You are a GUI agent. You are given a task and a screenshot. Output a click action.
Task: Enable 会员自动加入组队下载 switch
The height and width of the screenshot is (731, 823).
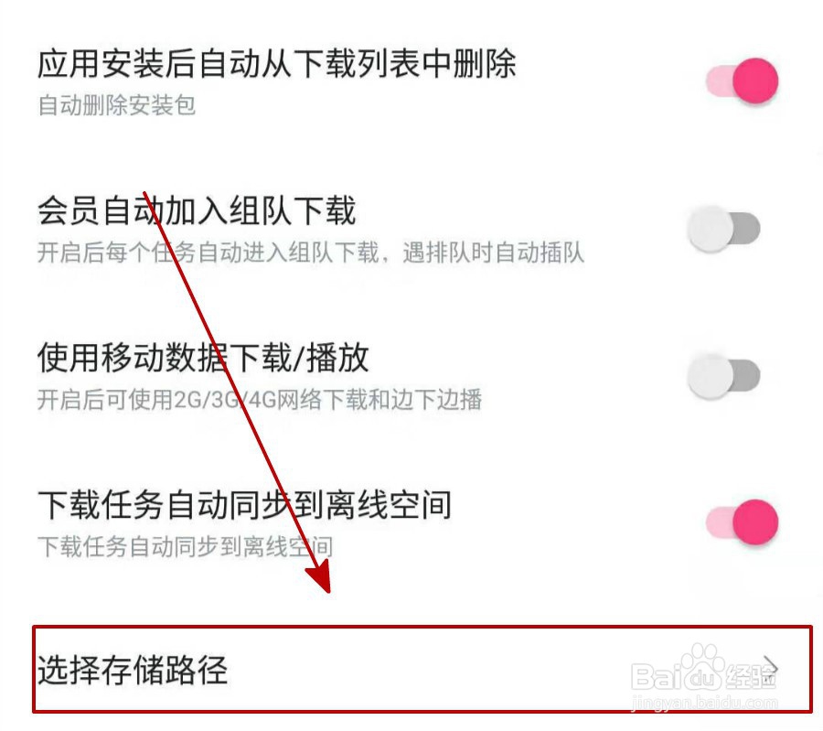pos(724,229)
